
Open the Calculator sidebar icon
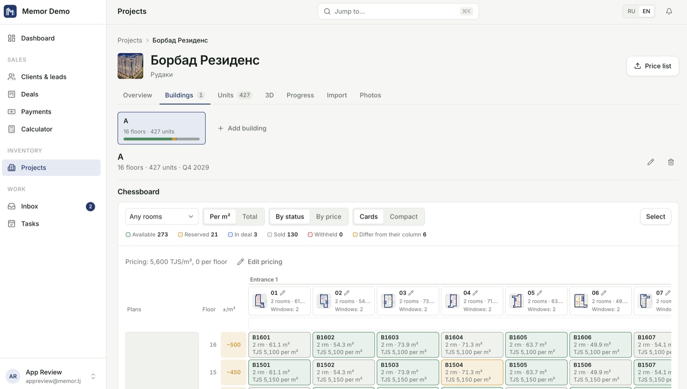[12, 129]
